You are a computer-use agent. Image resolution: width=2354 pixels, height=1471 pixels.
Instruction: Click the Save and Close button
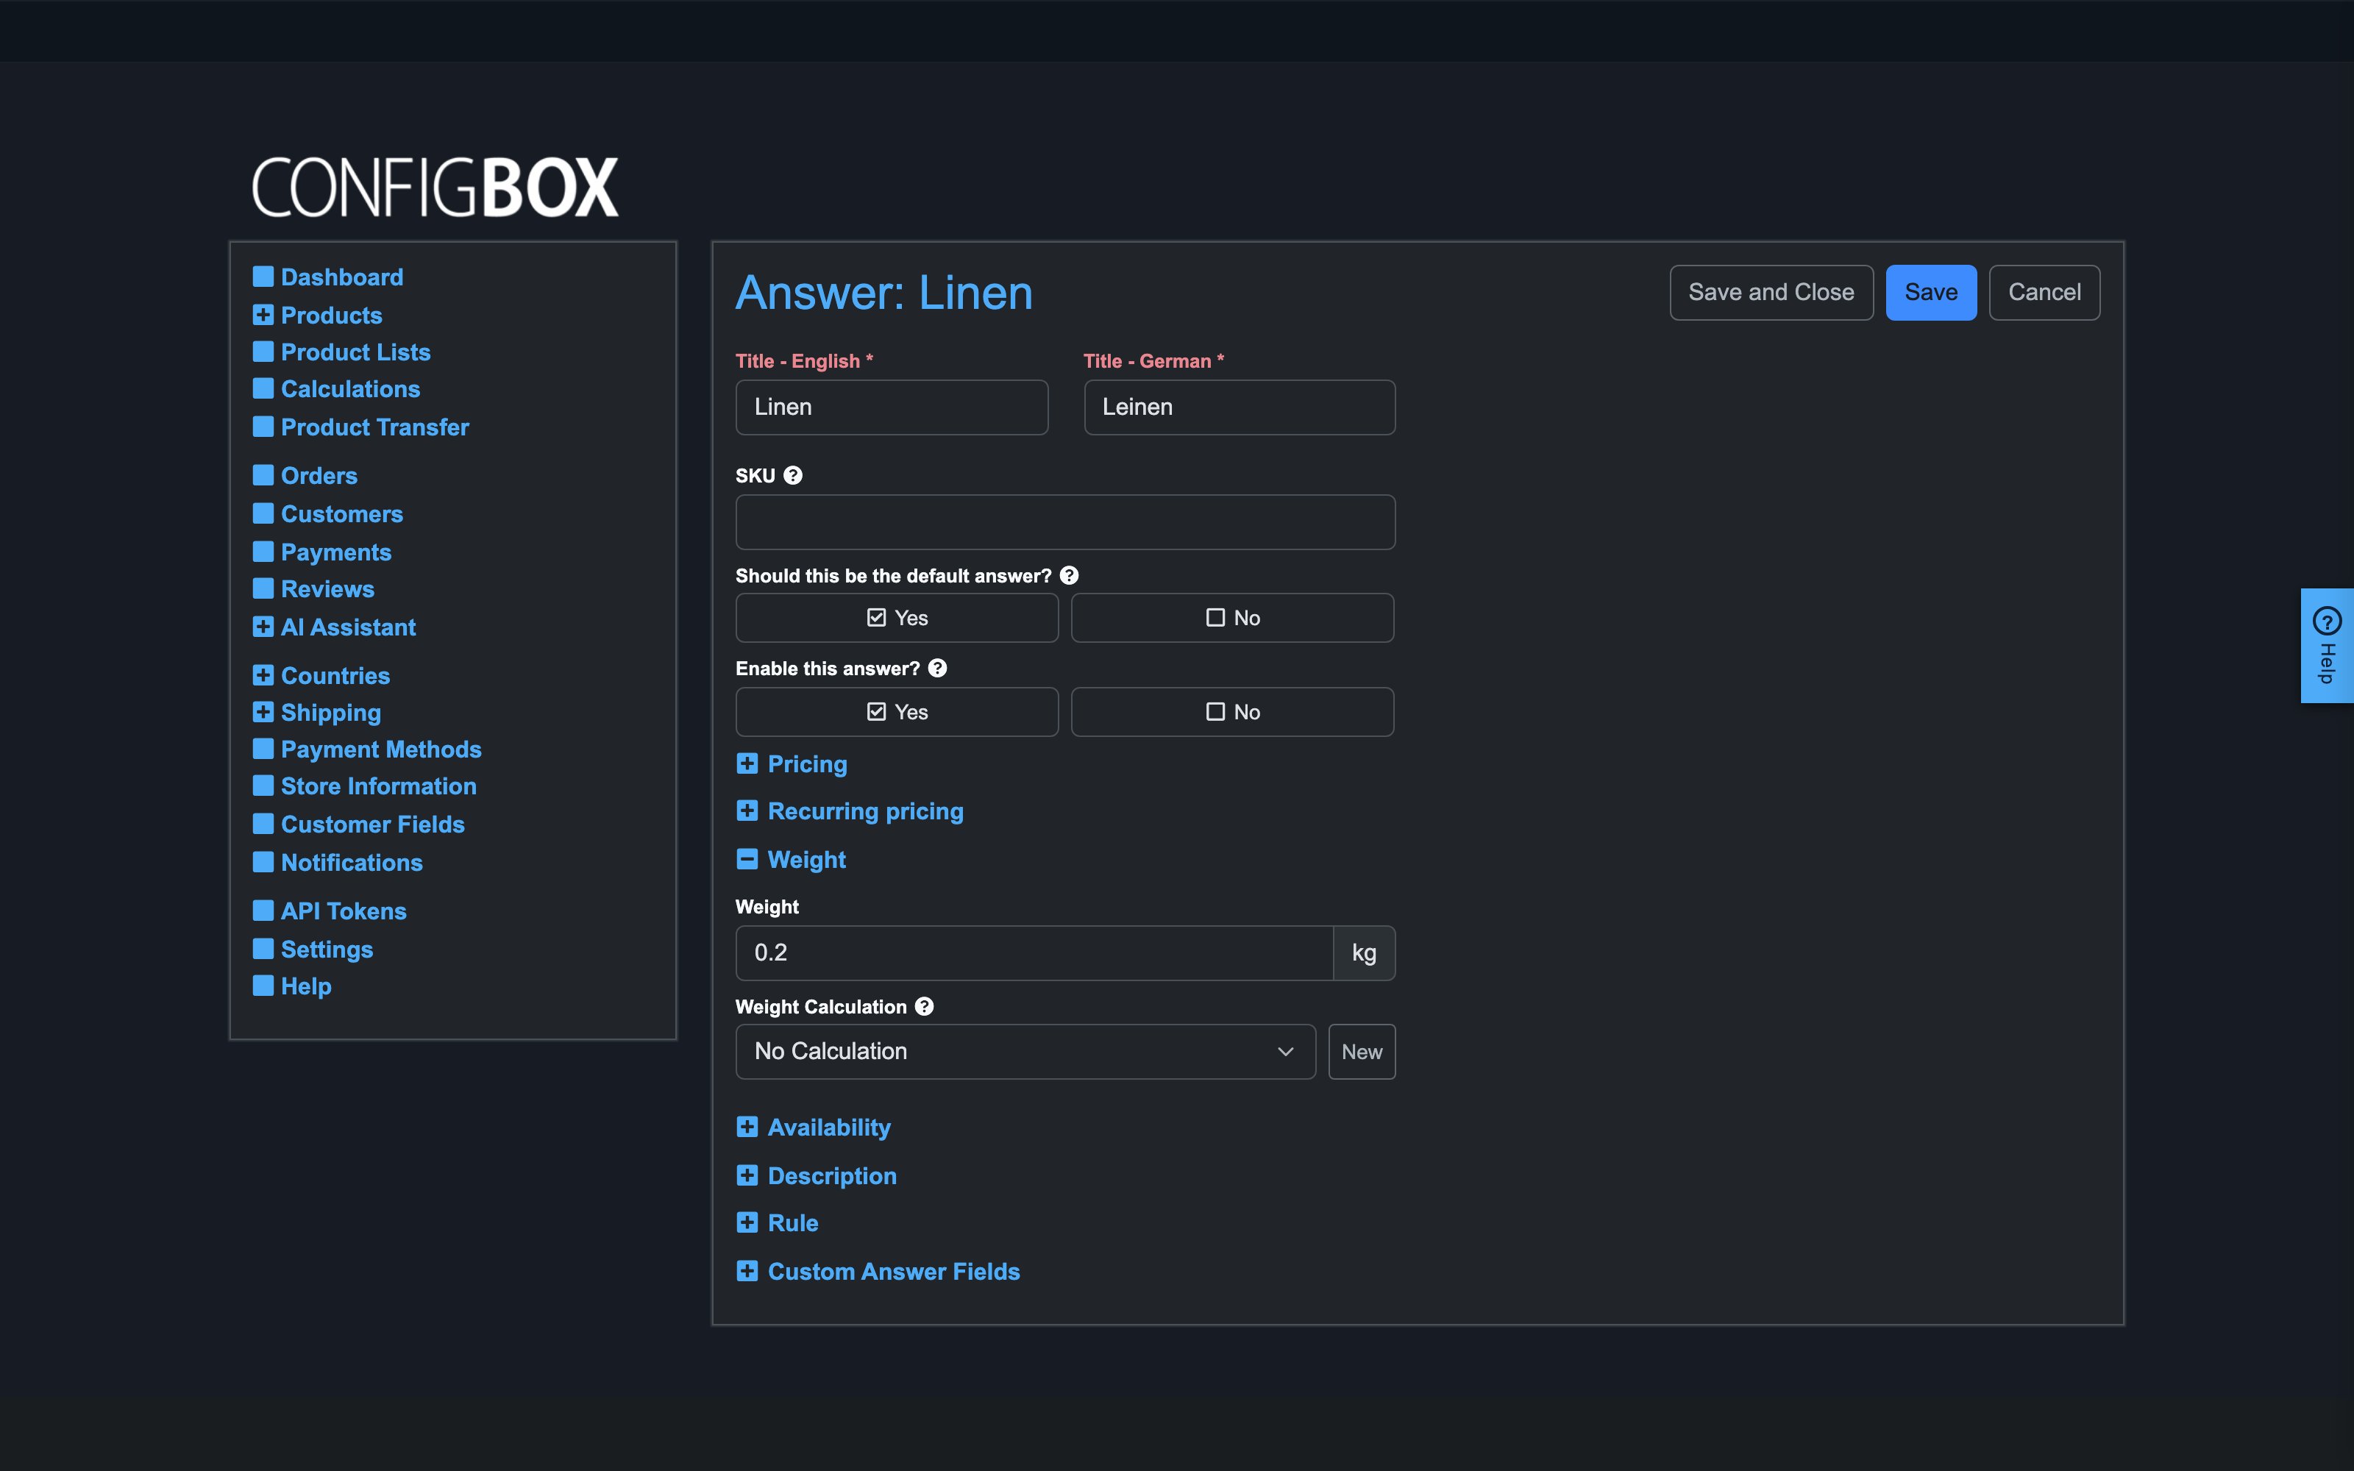click(x=1771, y=293)
